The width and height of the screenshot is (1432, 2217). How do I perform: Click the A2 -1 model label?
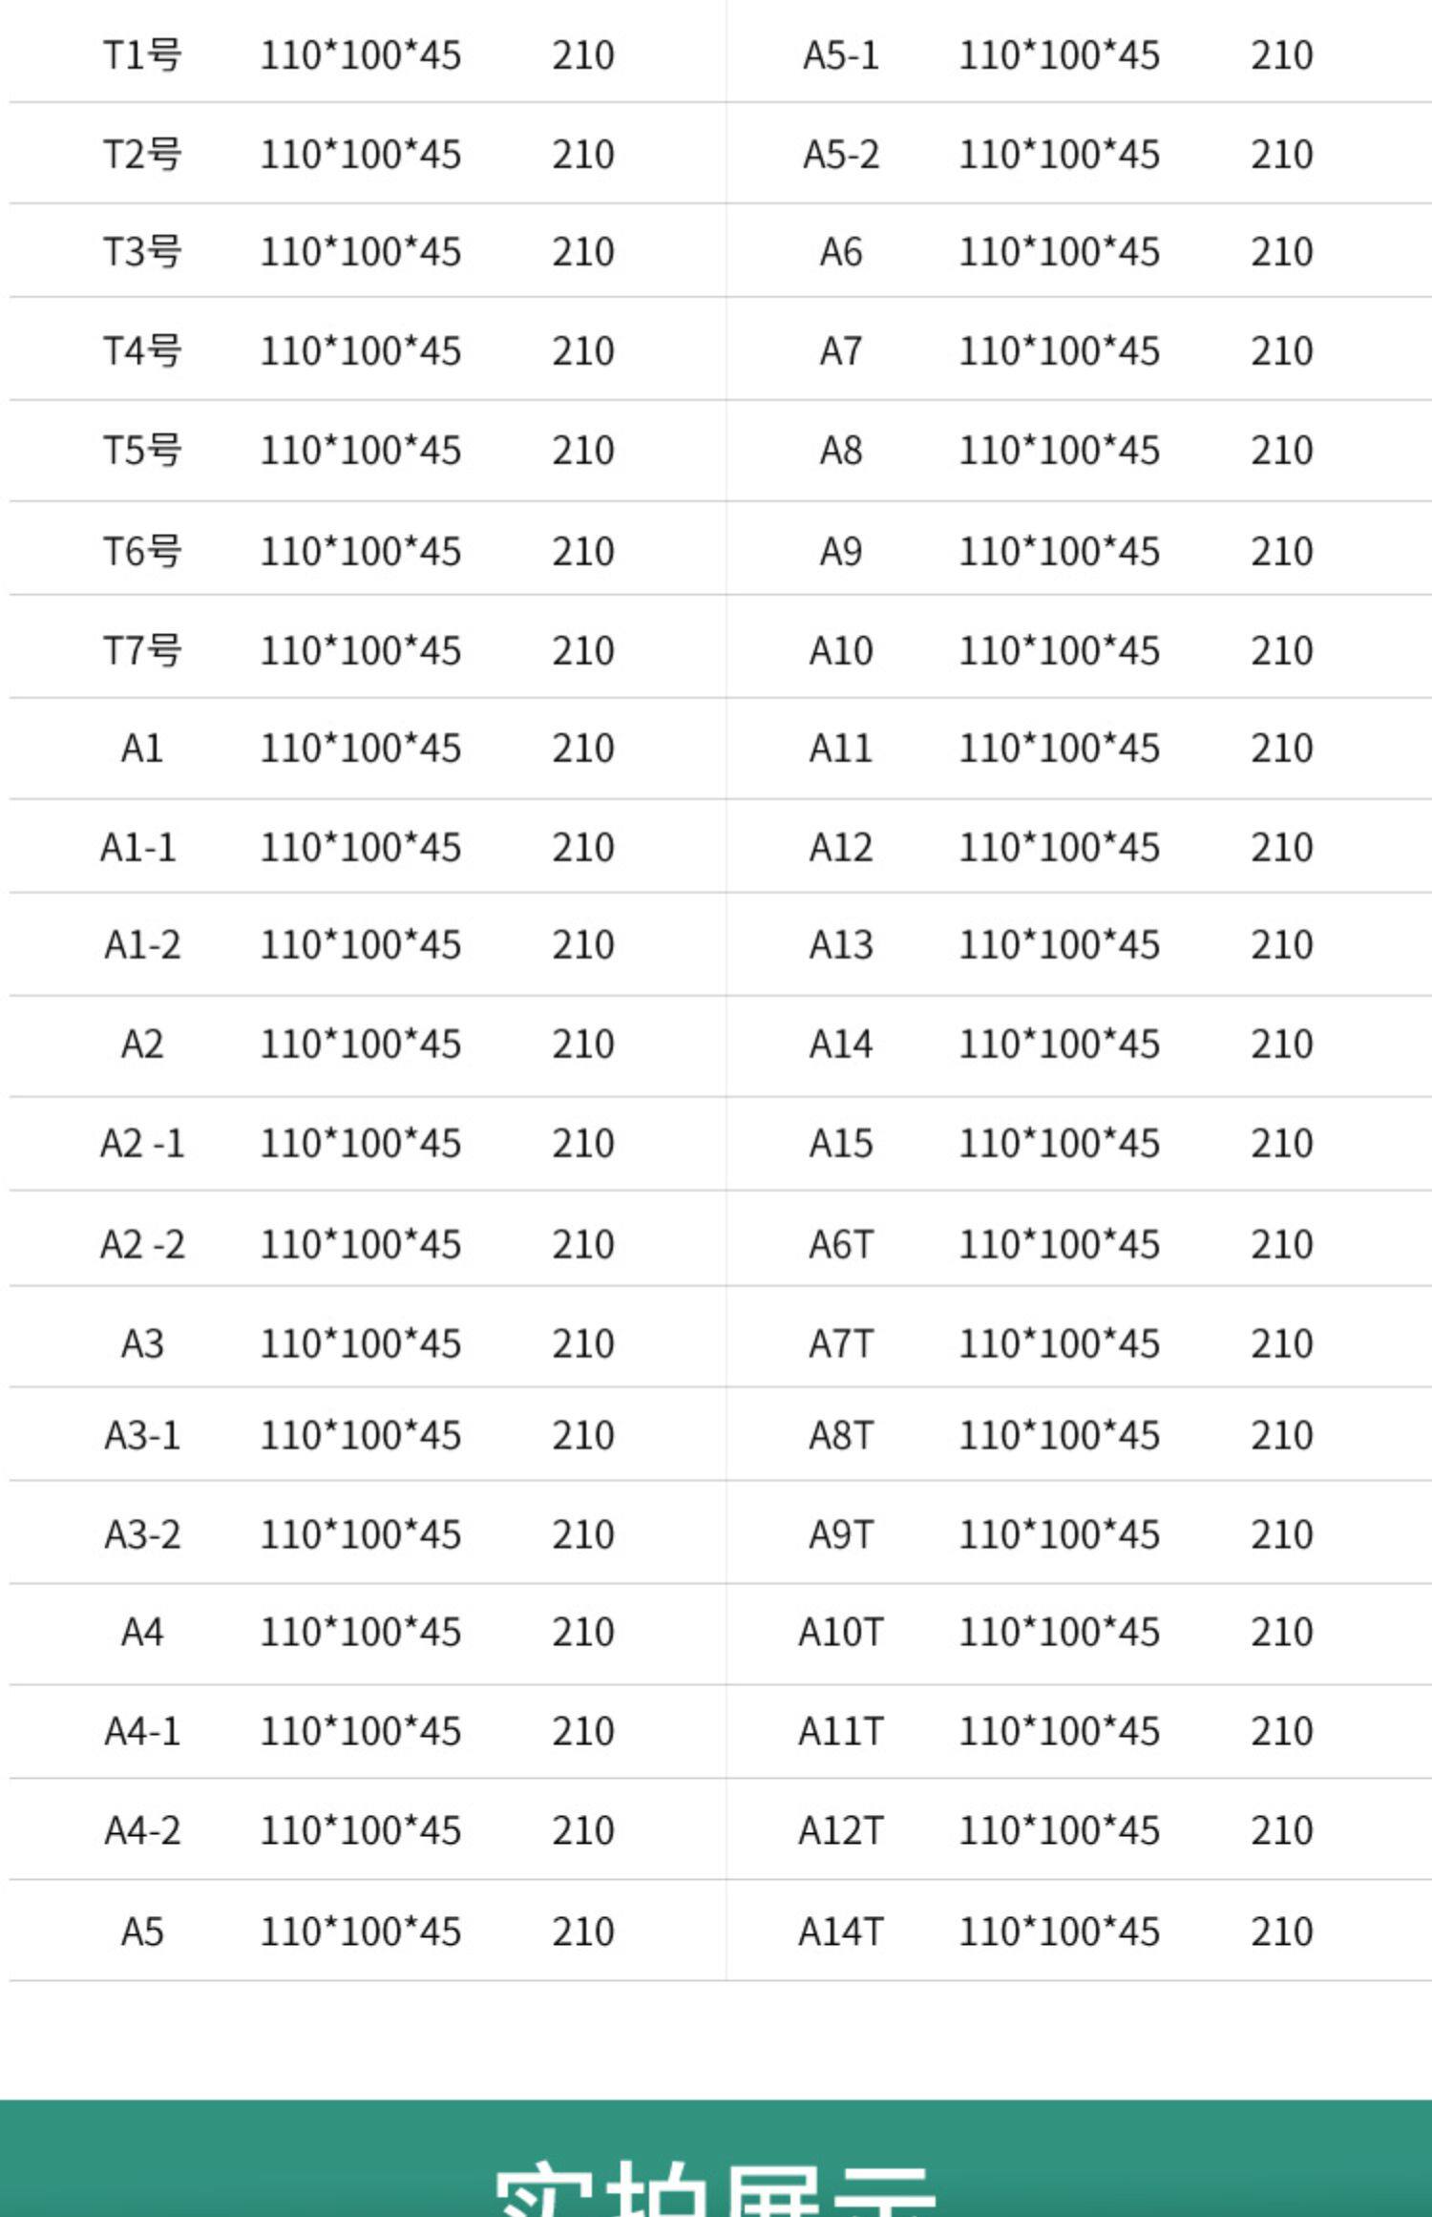point(142,1144)
